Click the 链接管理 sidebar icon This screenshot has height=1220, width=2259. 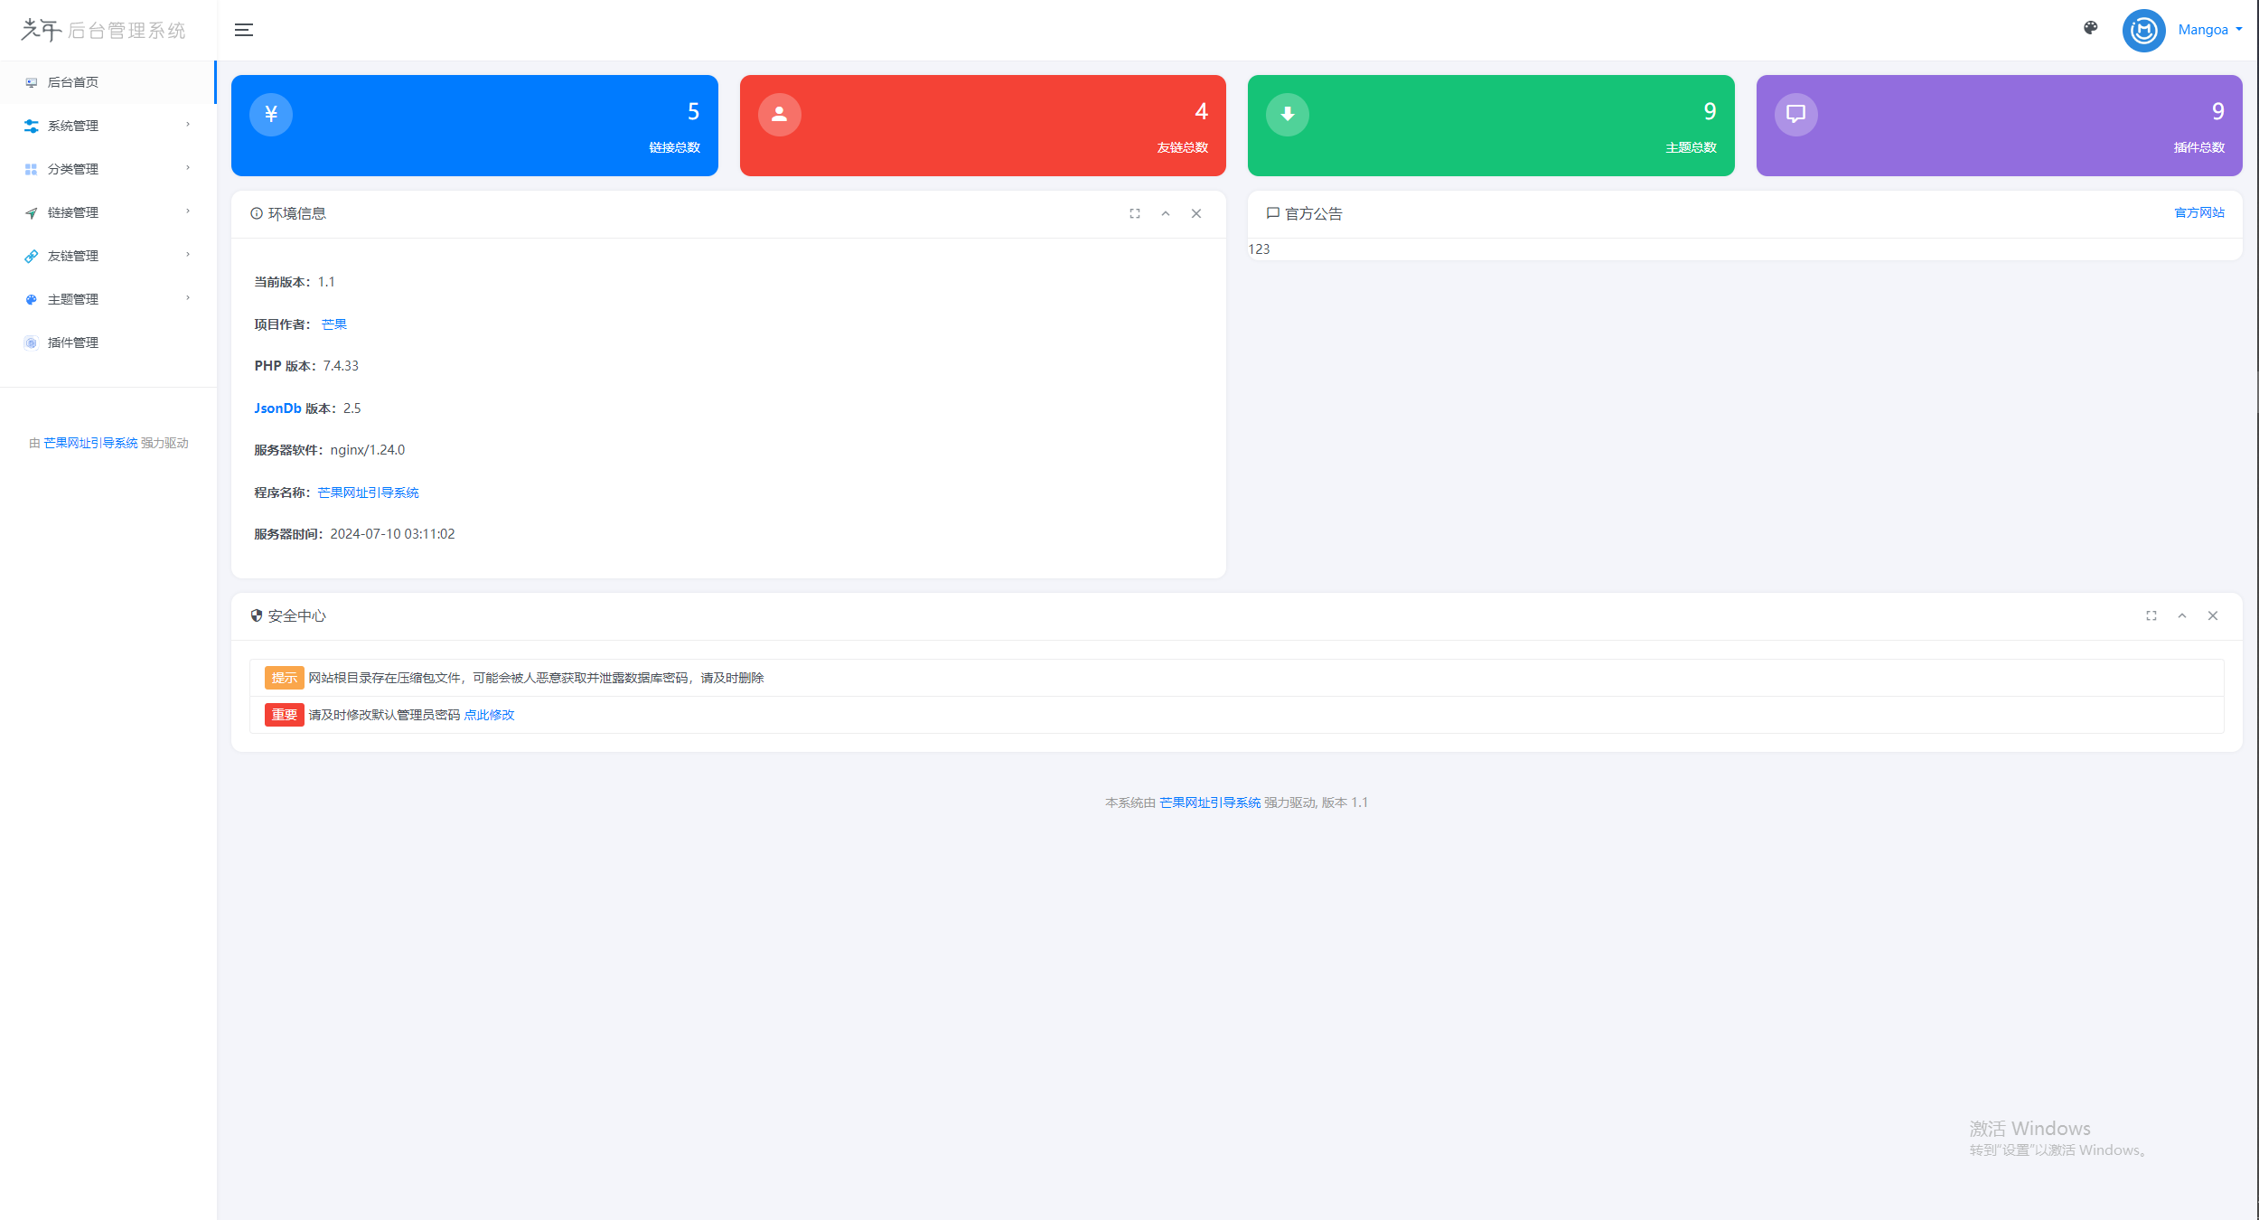30,211
